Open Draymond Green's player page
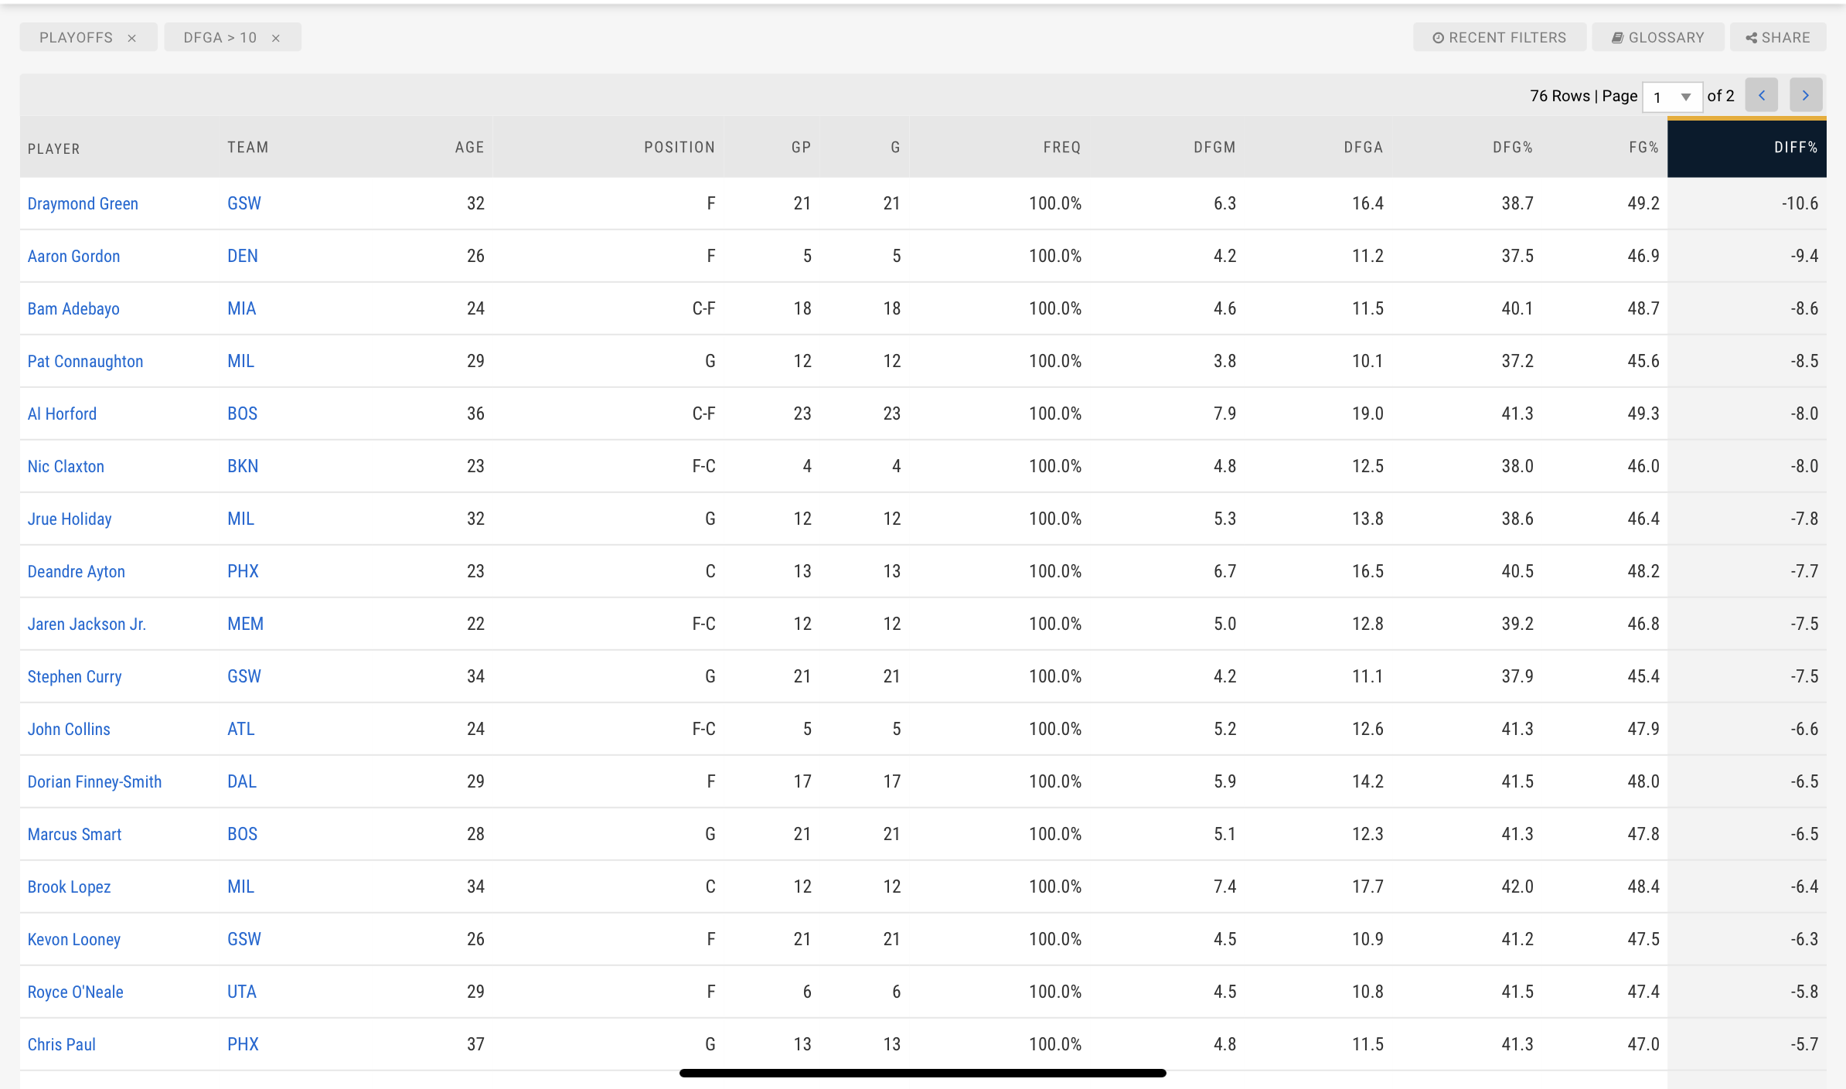The image size is (1846, 1089). coord(83,203)
